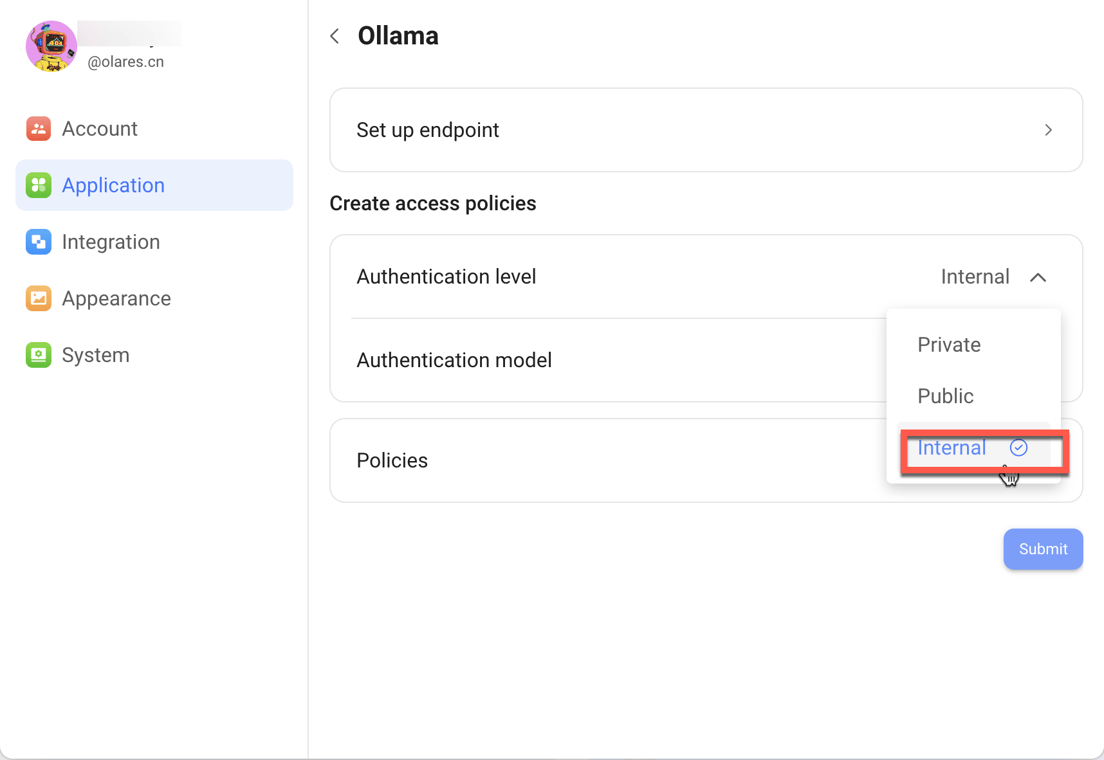
Task: Switch to the Appearance section
Action: point(116,298)
